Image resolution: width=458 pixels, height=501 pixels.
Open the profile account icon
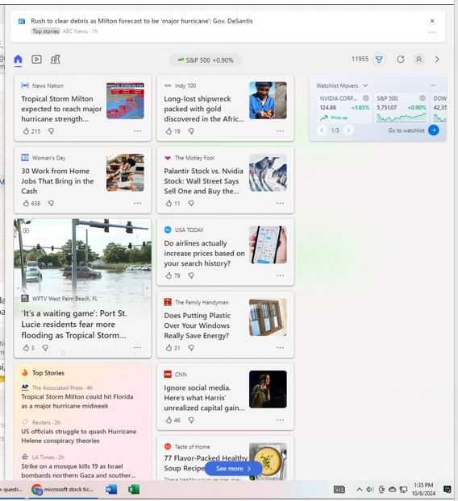point(418,60)
